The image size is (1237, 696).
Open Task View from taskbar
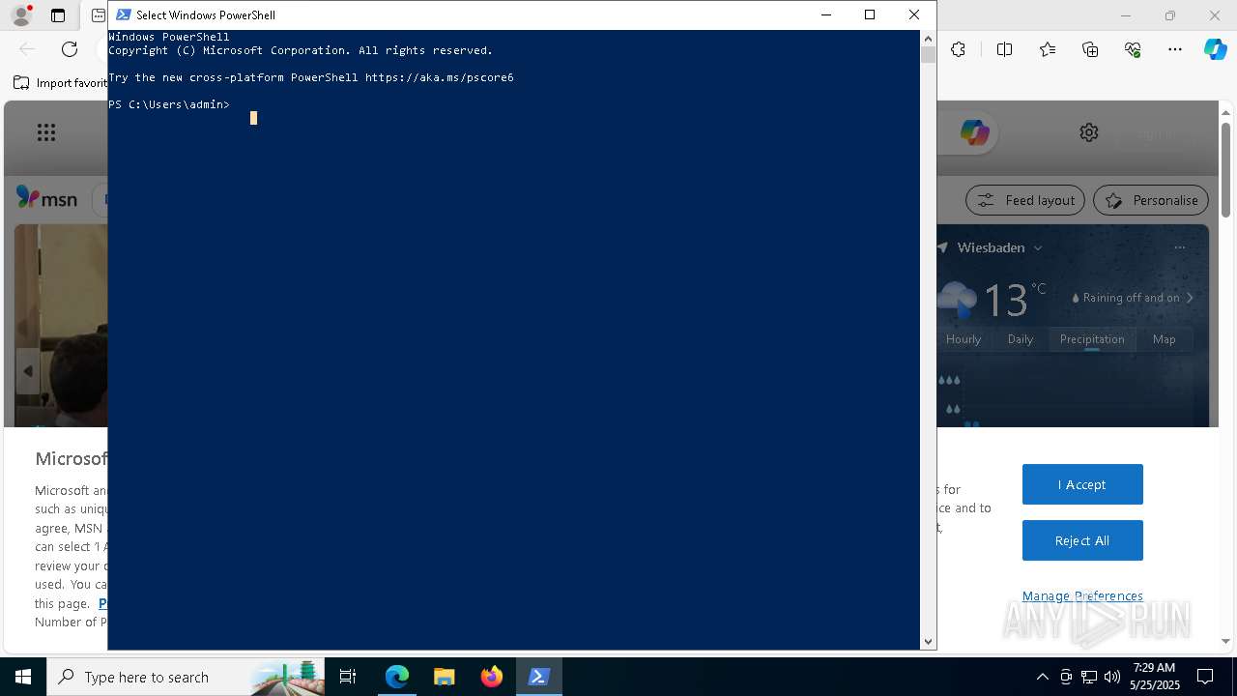[x=348, y=677]
